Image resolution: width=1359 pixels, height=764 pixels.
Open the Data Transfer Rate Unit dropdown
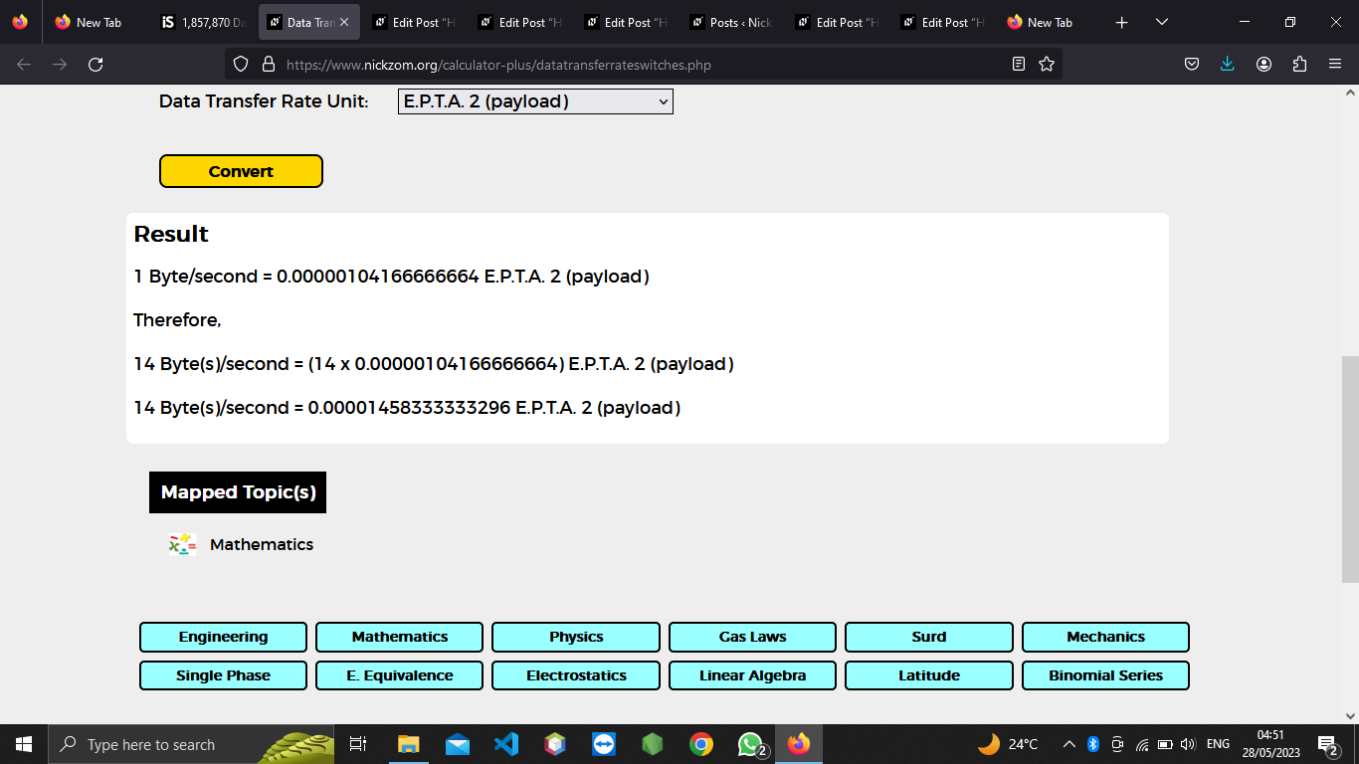point(535,101)
